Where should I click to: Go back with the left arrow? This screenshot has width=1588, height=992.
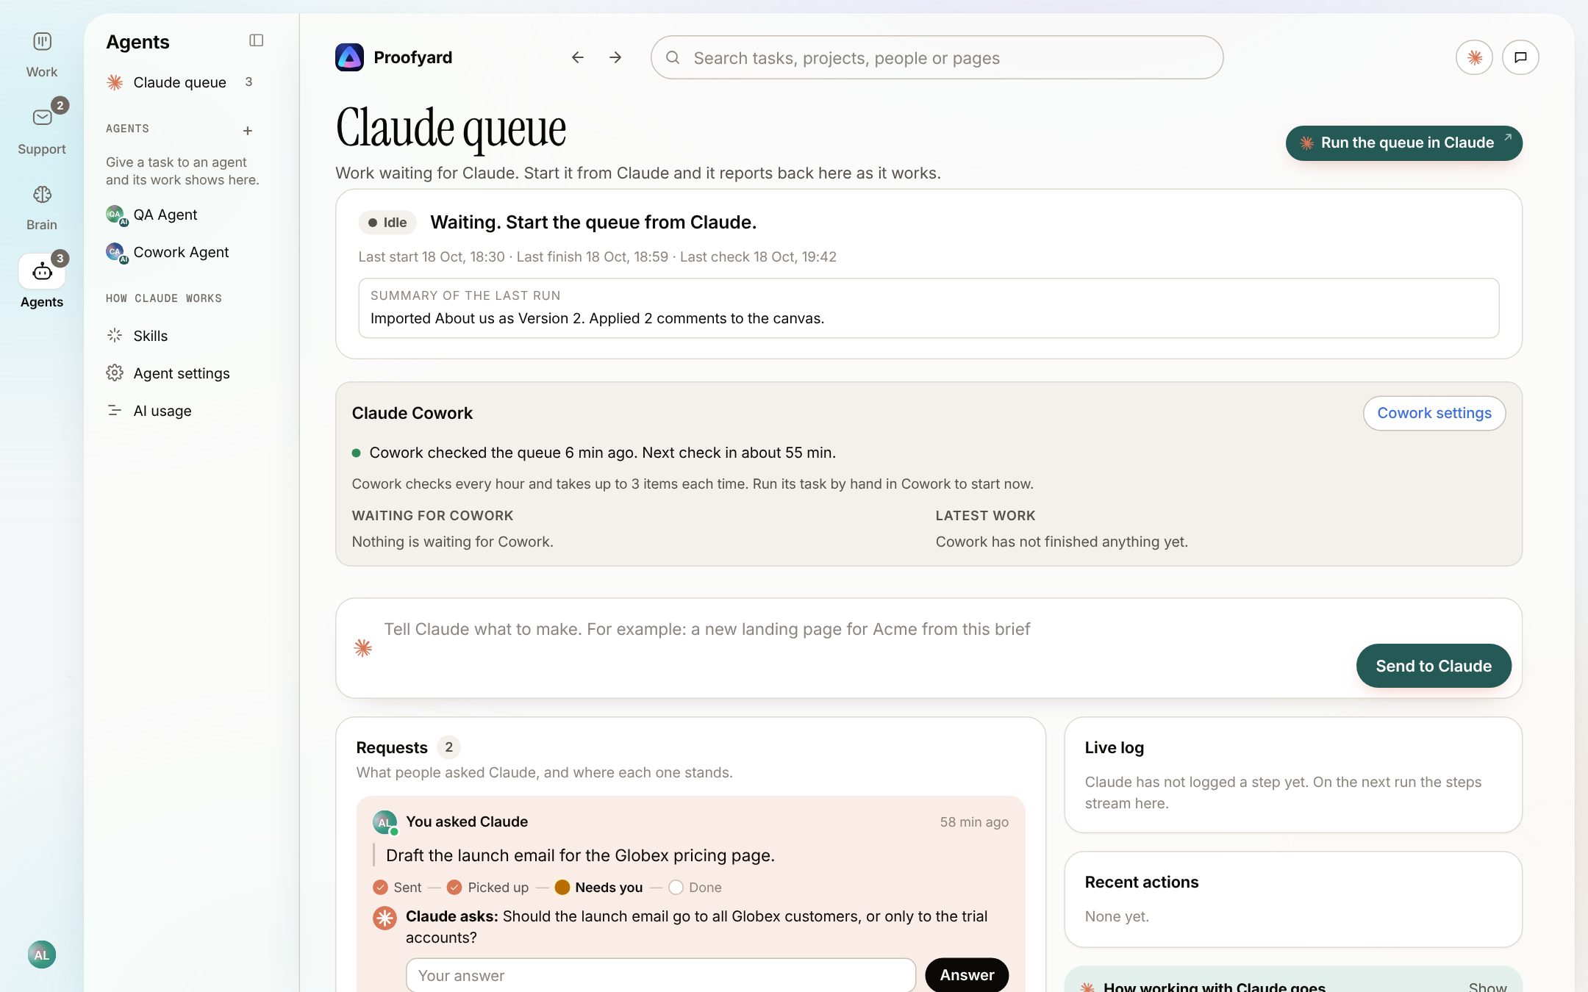578,57
